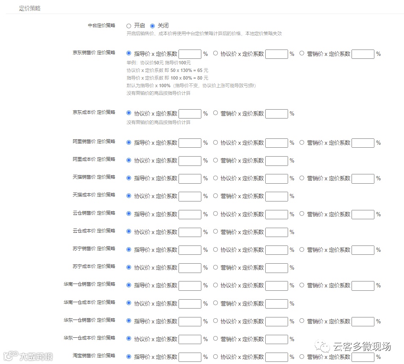The width and height of the screenshot is (404, 364).
Task: Choose 营销价 radio in 华东一仓成本价 row
Action: tap(215, 339)
